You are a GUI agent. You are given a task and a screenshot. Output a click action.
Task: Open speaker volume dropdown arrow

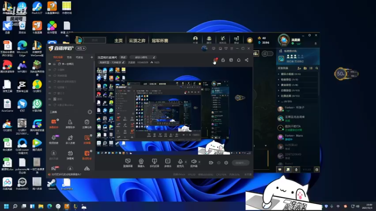tap(199, 162)
